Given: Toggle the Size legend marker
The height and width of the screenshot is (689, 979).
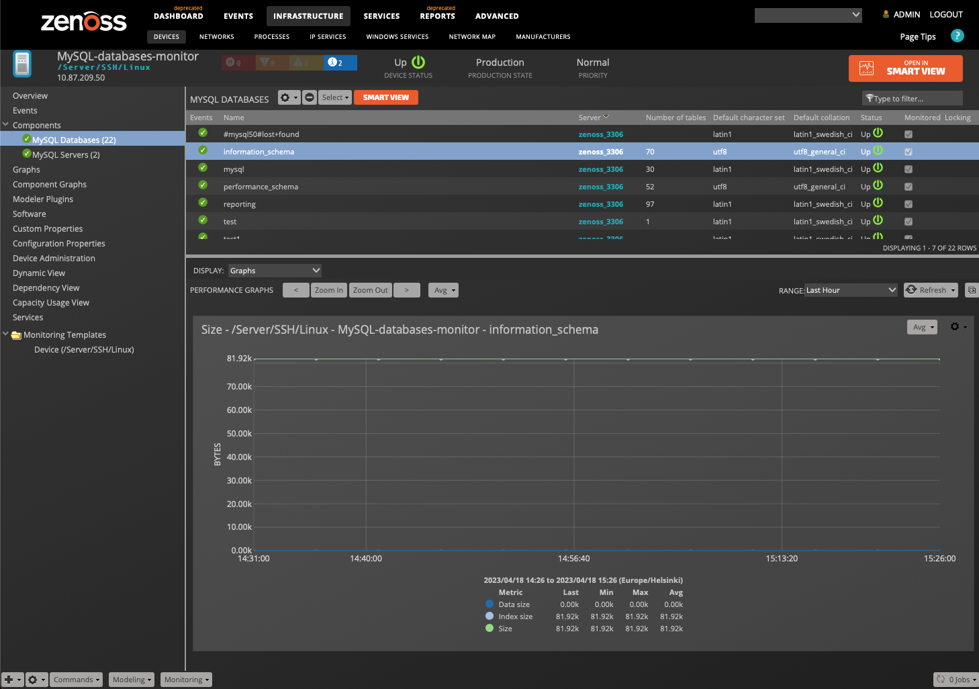Looking at the screenshot, I should (489, 628).
